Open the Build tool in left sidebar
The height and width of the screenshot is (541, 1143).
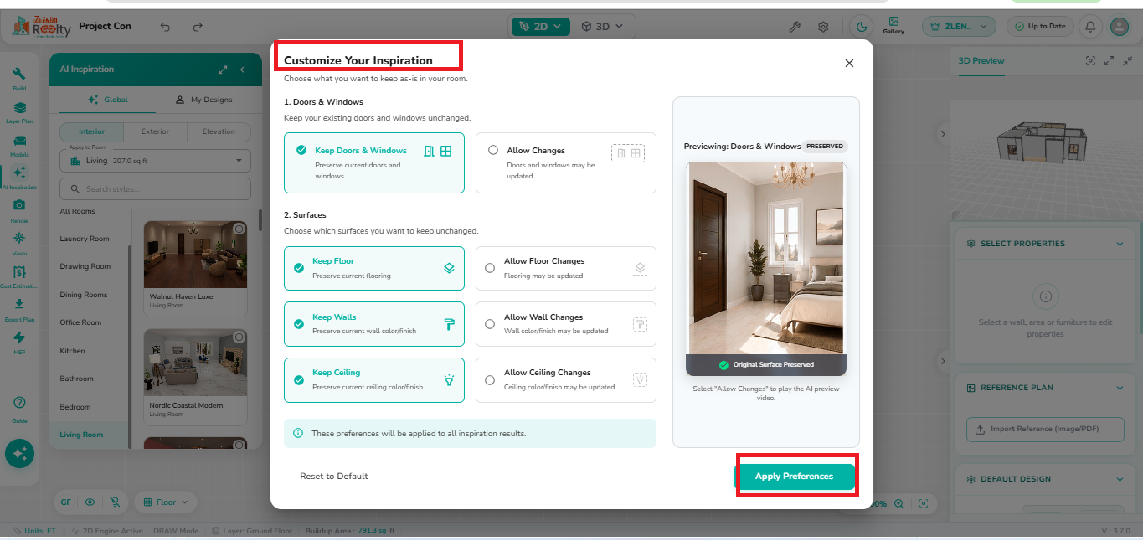click(x=19, y=77)
